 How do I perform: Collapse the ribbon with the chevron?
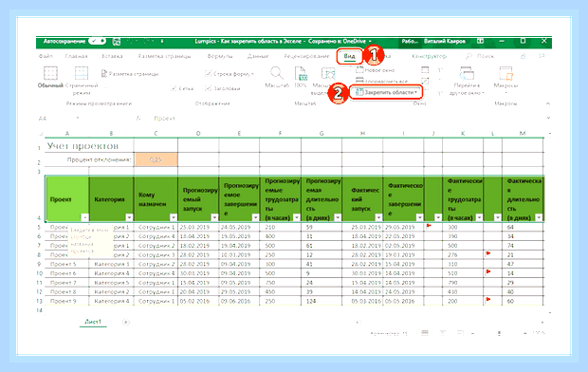(x=548, y=103)
